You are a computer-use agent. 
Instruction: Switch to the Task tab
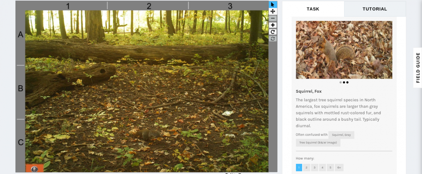[x=313, y=9]
